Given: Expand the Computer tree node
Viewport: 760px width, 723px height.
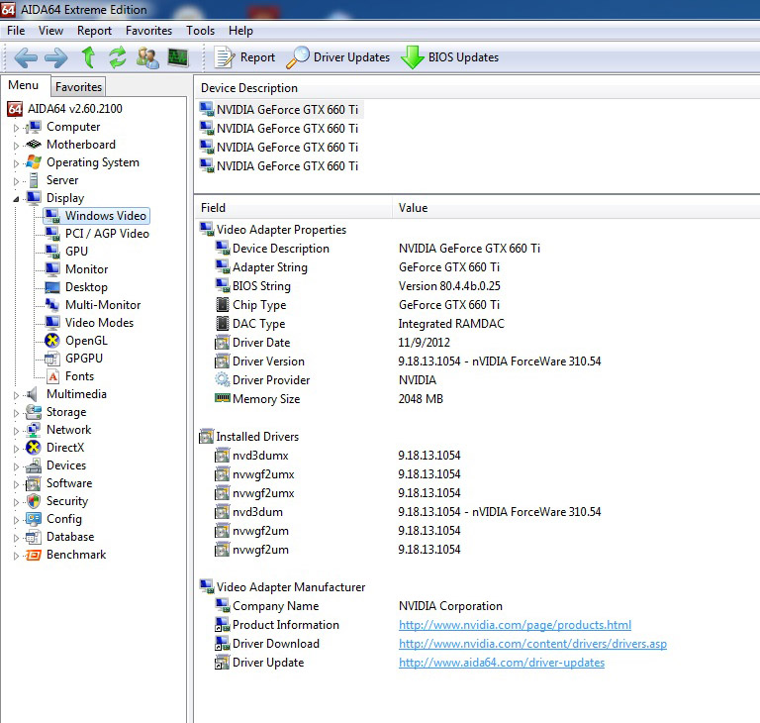Looking at the screenshot, I should [x=16, y=128].
